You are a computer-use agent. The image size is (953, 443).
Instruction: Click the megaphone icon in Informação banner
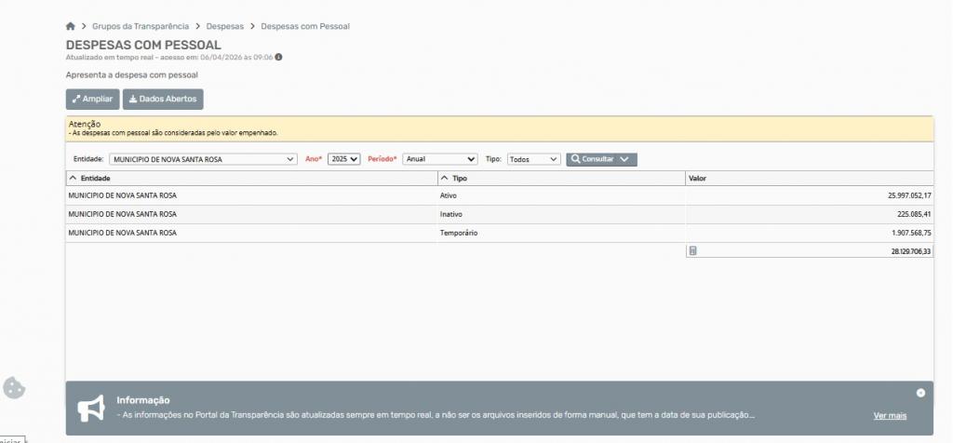[x=90, y=408]
